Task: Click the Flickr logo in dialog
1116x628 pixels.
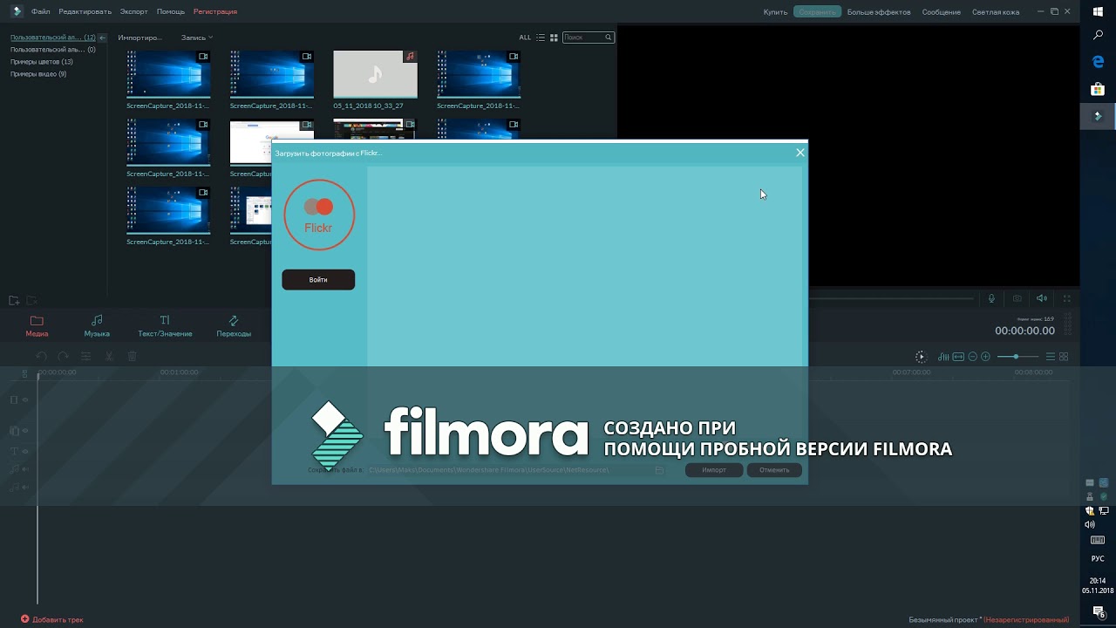Action: coord(319,215)
